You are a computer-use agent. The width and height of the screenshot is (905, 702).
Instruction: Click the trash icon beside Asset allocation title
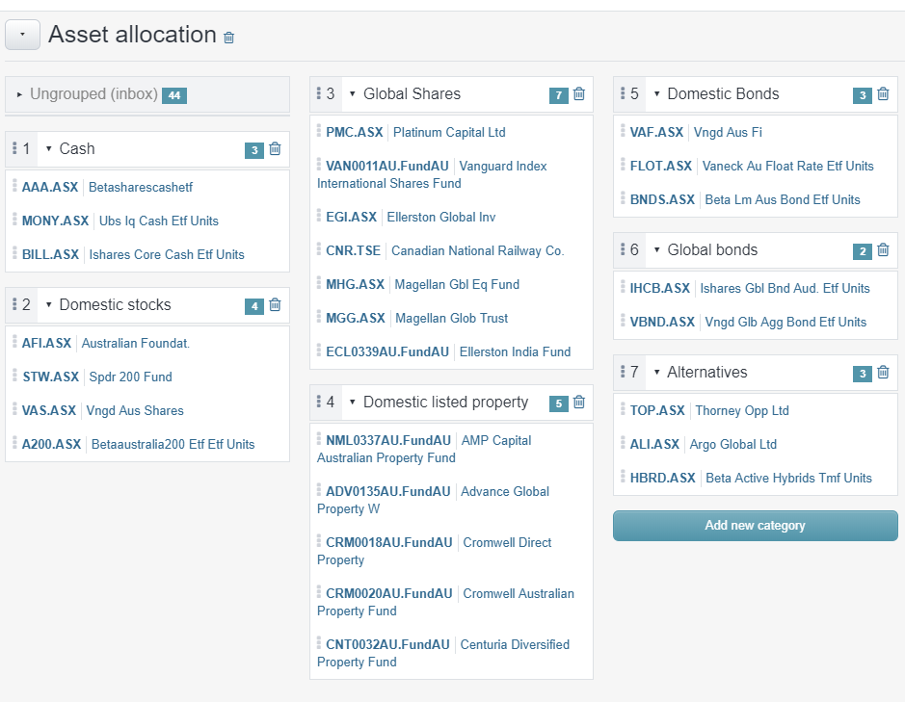coord(227,36)
